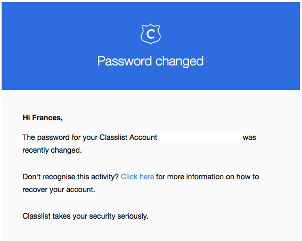
Task: Open the "Click here" recovery link
Action: tap(137, 177)
